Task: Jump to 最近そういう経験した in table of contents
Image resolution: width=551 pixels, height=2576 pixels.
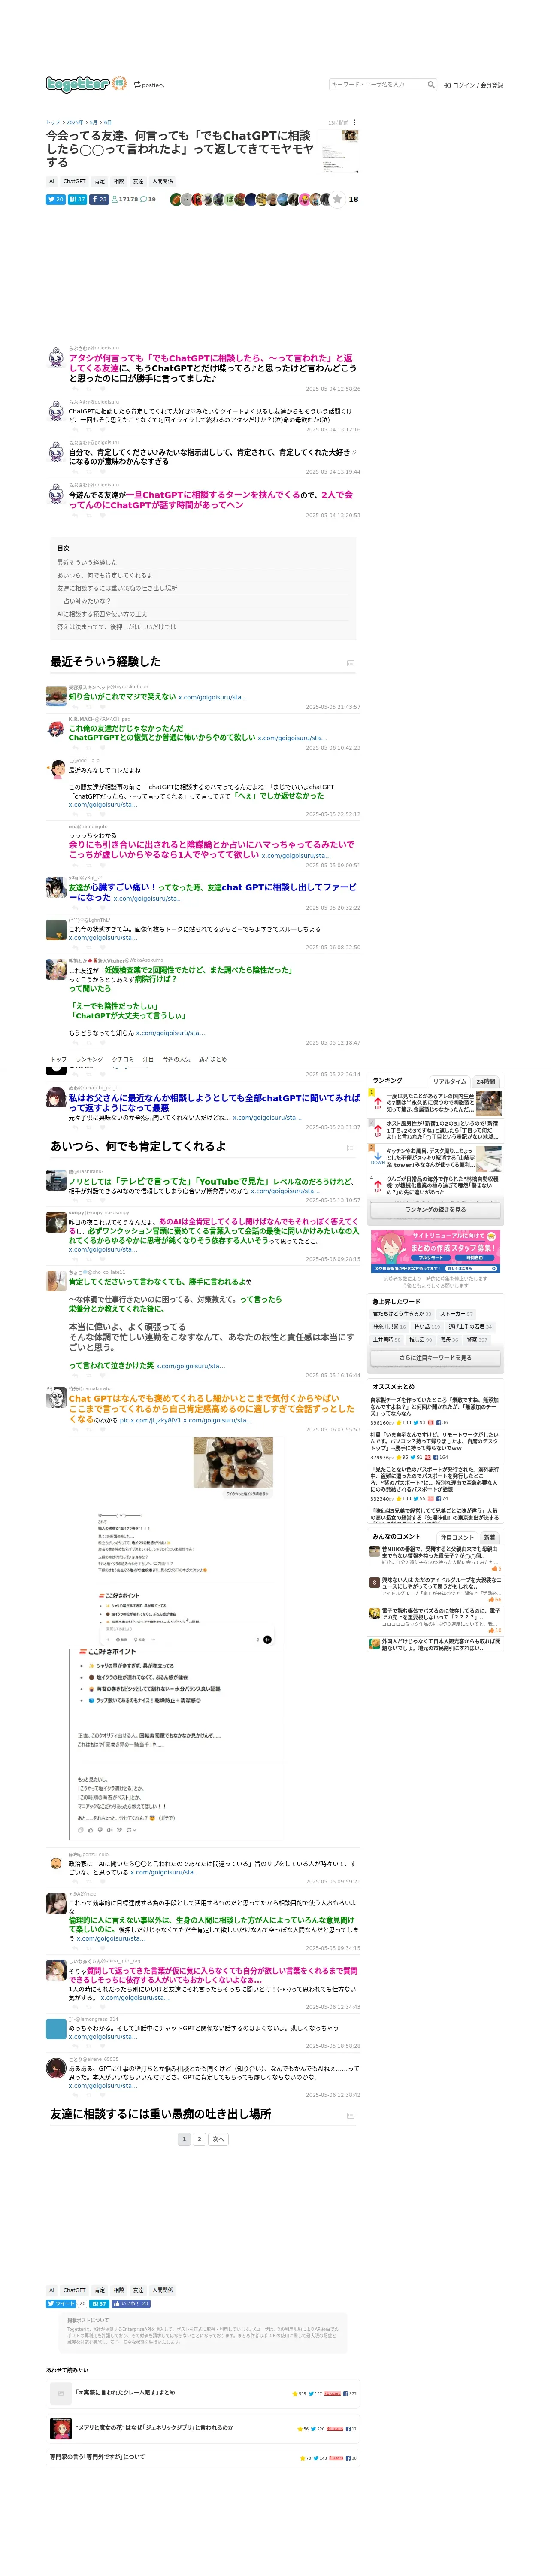Action: click(87, 562)
